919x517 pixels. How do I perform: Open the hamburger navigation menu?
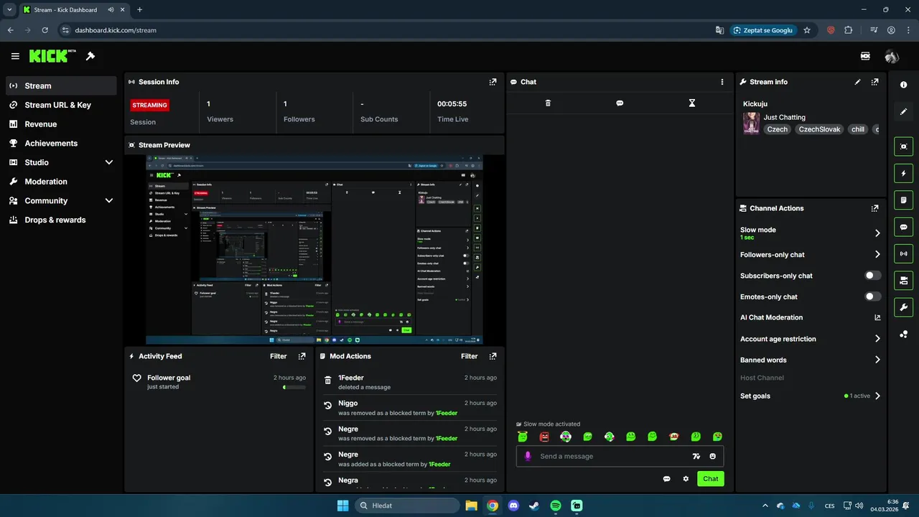click(x=15, y=56)
